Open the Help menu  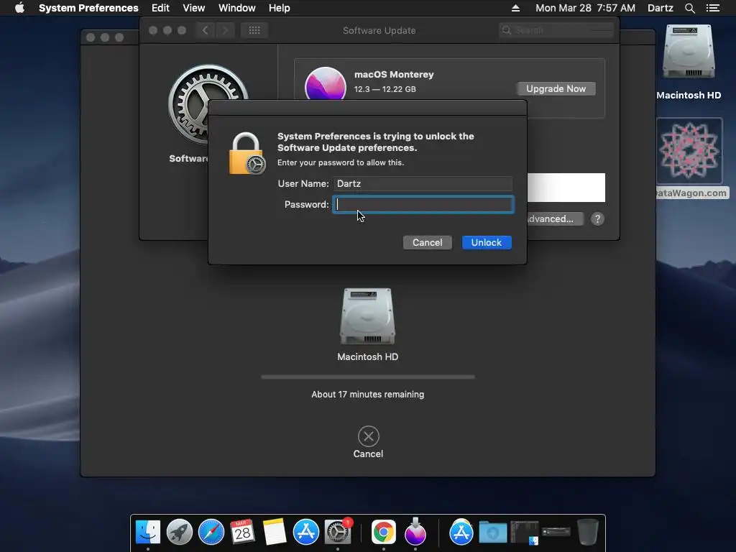280,8
